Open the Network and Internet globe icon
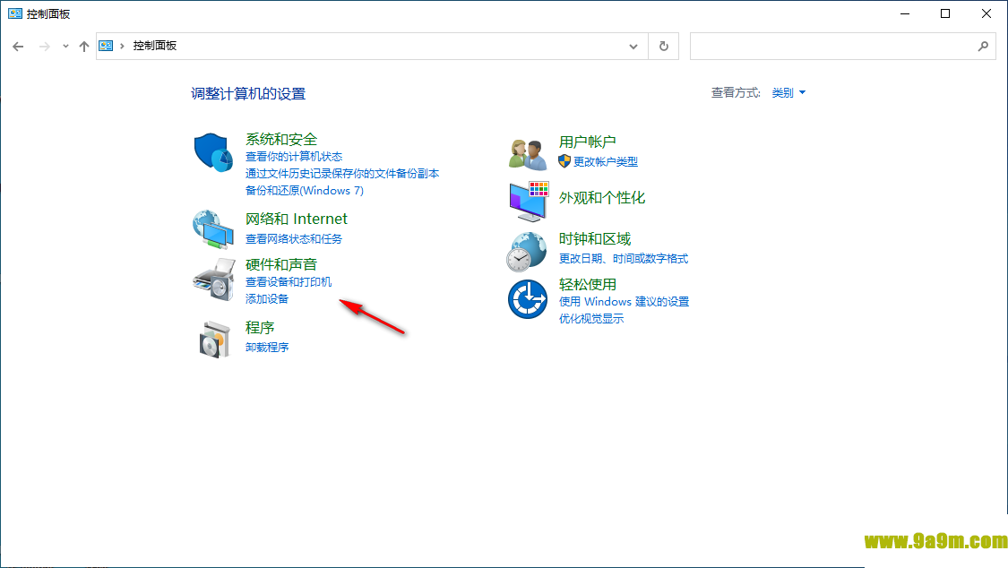 pyautogui.click(x=213, y=228)
